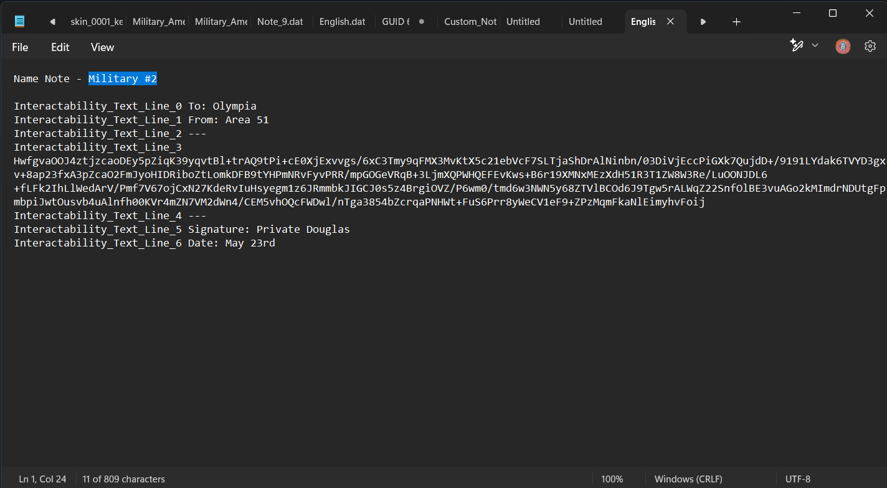Image resolution: width=887 pixels, height=488 pixels.
Task: Expand the chevron beside the AI pen icon
Action: (x=815, y=45)
